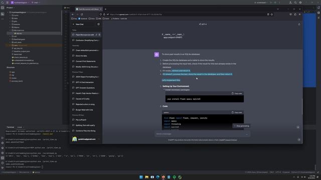This screenshot has width=321, height=180.
Task: Expand the orange-highlighted venv folder
Action: coord(10,45)
